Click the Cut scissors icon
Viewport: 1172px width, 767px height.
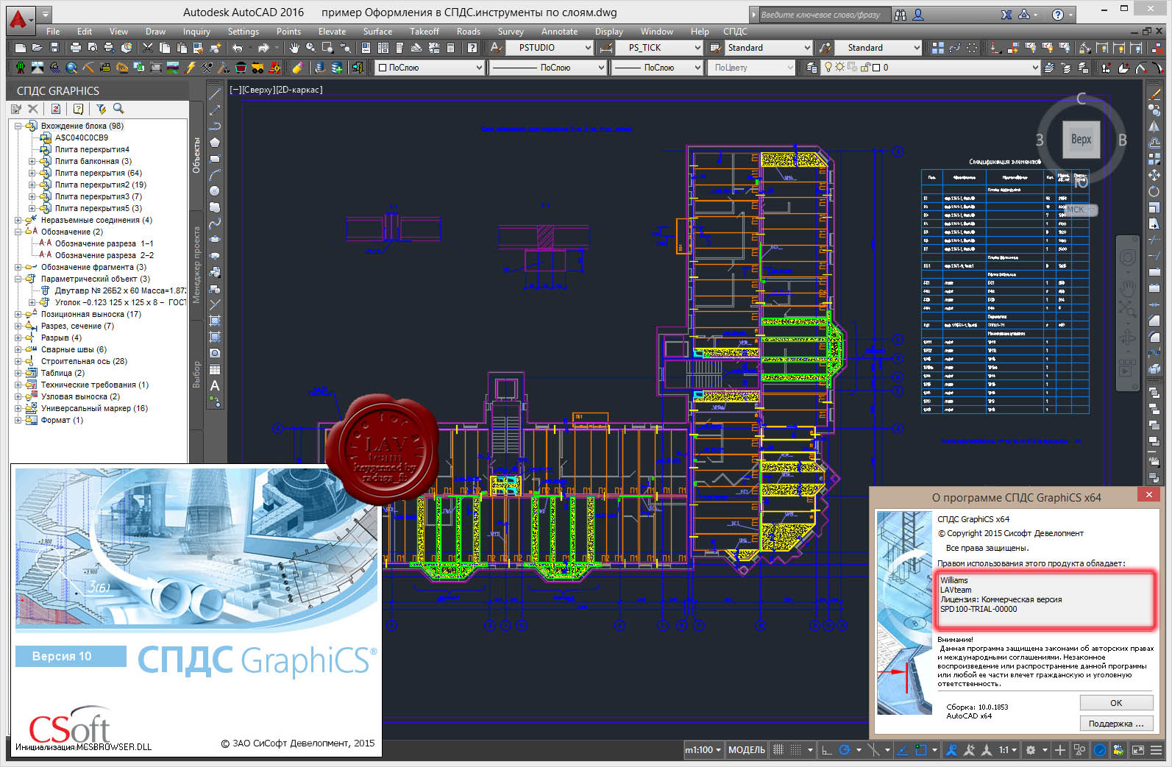click(147, 48)
